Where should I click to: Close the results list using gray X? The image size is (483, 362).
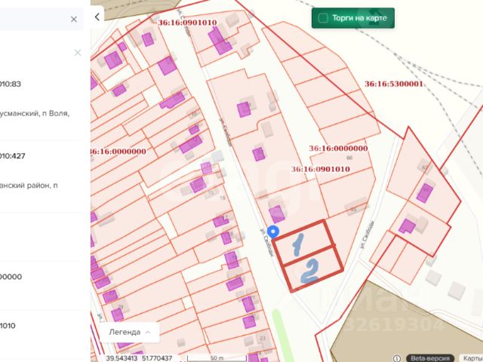click(x=78, y=53)
